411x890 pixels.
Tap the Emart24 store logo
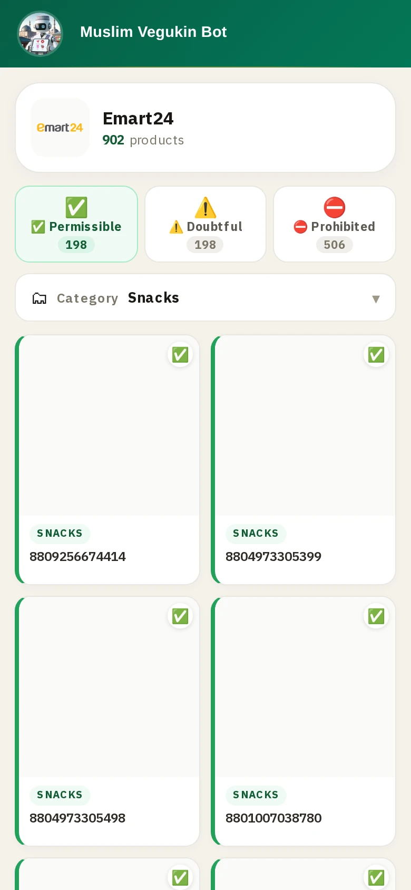pos(60,128)
